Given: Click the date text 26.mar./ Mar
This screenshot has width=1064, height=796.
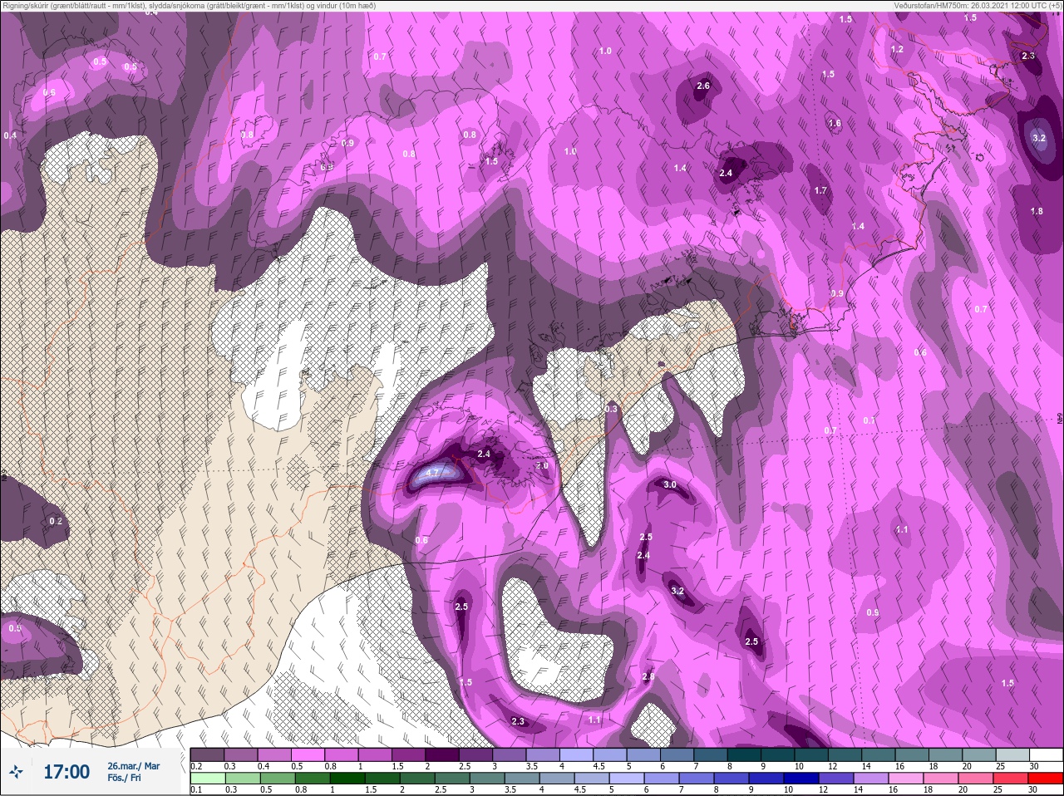Looking at the screenshot, I should click(x=134, y=766).
